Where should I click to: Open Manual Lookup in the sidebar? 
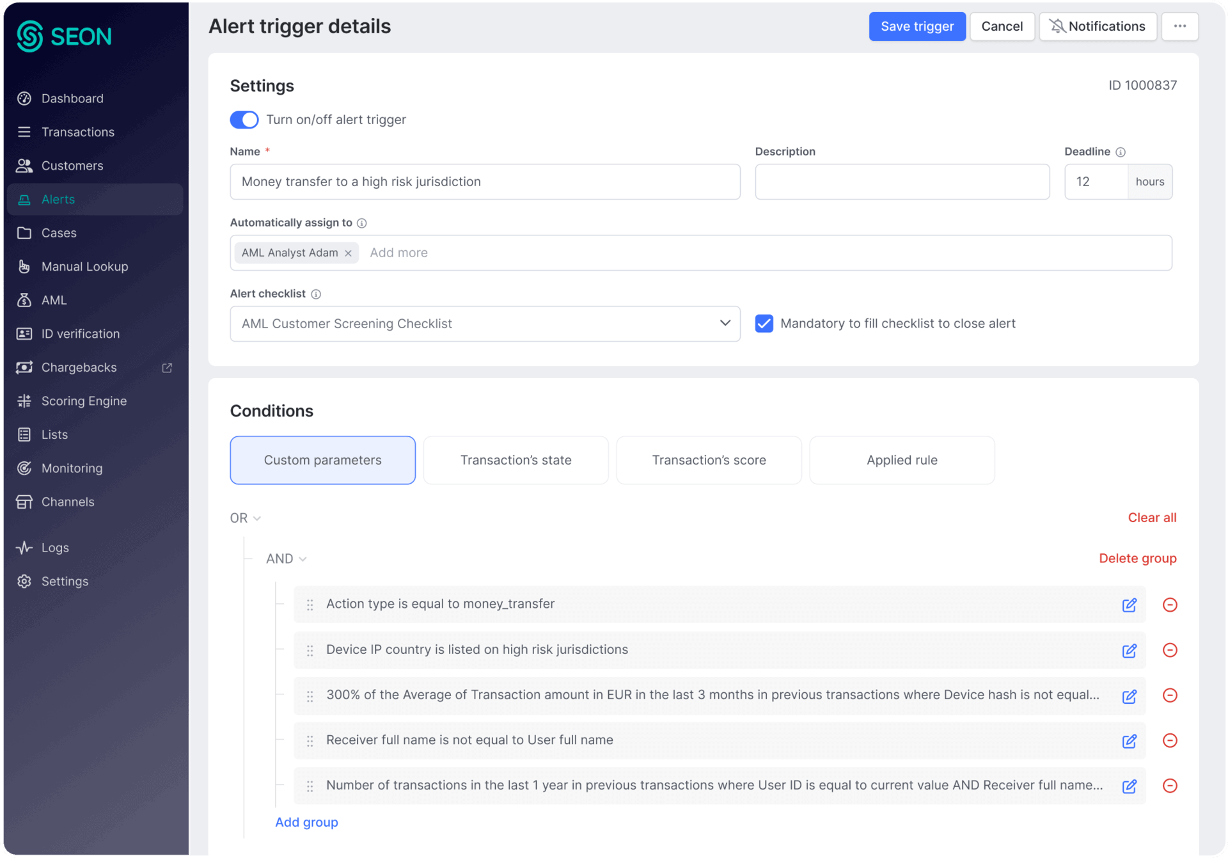point(95,267)
